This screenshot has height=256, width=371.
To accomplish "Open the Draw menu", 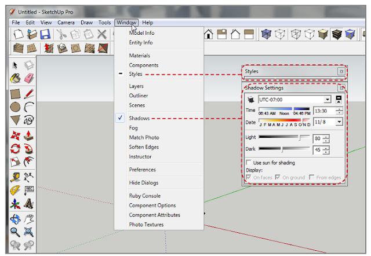I will pos(86,23).
